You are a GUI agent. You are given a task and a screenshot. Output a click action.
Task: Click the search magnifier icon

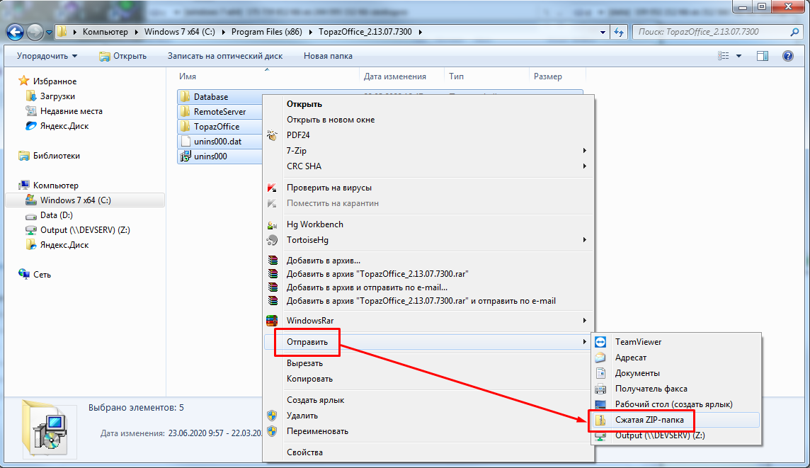point(794,32)
